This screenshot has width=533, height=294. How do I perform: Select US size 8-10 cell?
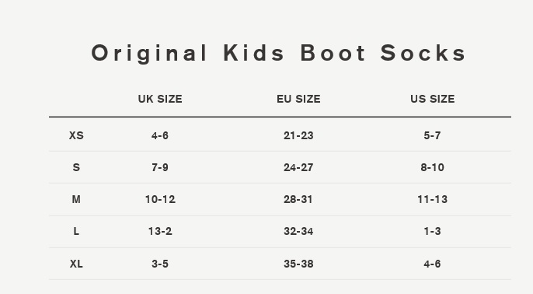(x=432, y=167)
